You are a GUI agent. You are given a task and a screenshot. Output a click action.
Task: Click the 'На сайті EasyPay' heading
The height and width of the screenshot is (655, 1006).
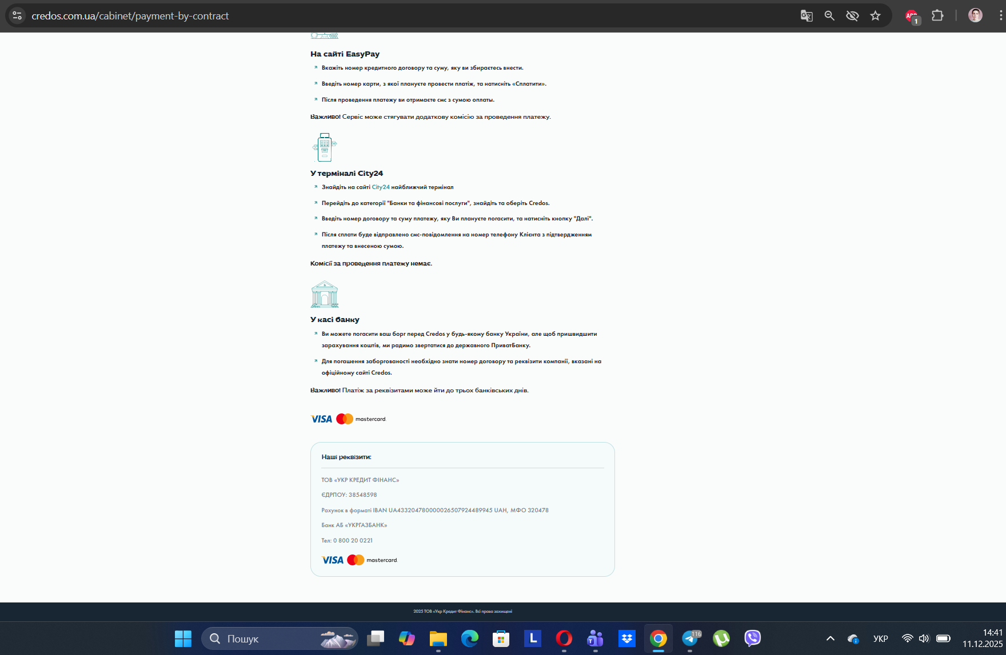(x=345, y=54)
